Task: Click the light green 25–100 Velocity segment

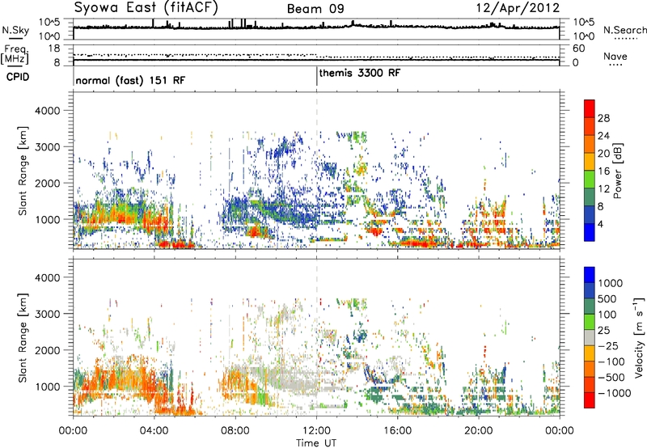Action: [x=590, y=322]
